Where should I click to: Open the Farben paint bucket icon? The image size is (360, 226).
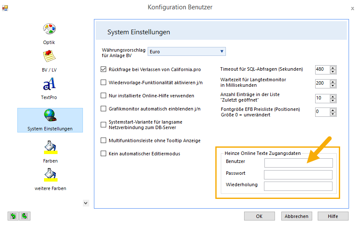click(50, 147)
